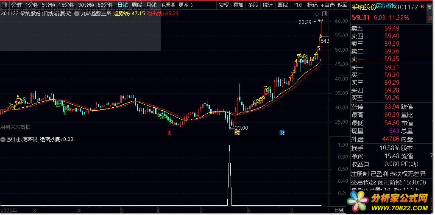Open the 画线 drawing tools
Image resolution: width=435 pixels, height=215 pixels.
(283, 5)
